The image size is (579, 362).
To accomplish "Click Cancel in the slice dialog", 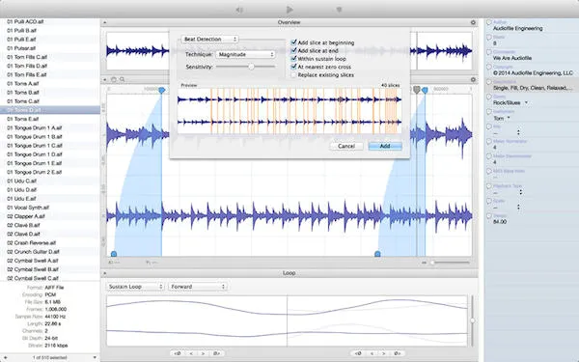I will tap(346, 147).
